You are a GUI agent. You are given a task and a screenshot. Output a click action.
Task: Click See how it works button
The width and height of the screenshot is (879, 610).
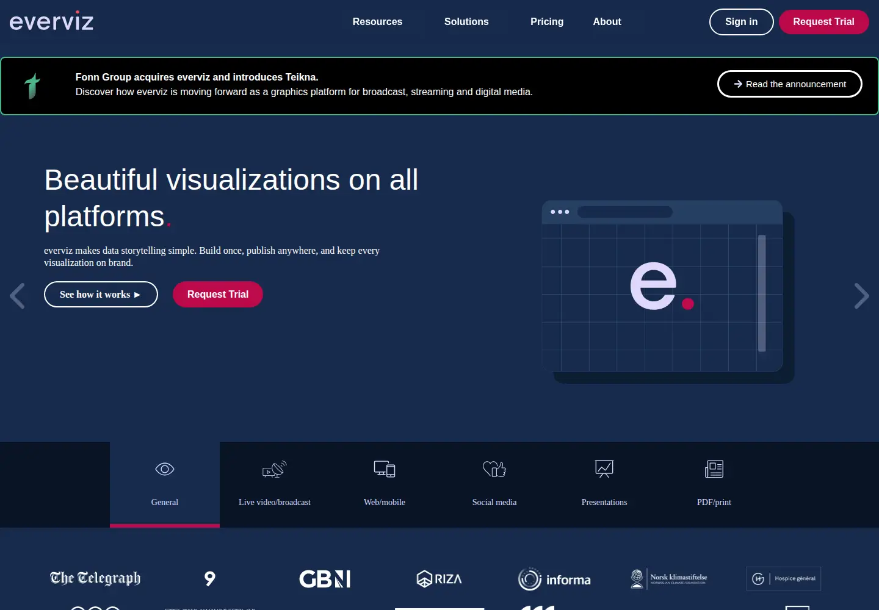coord(101,295)
